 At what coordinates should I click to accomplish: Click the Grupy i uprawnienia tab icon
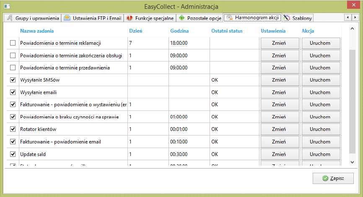click(x=10, y=18)
